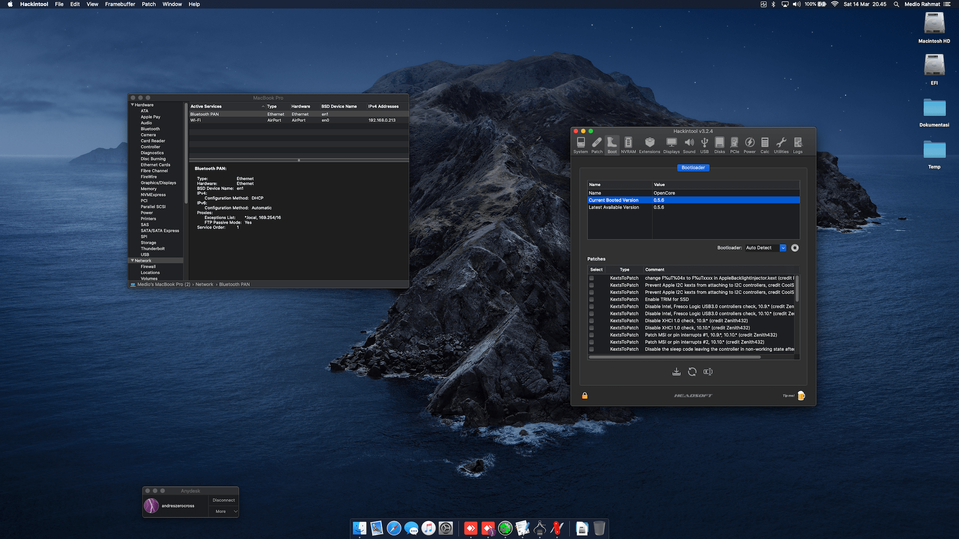Open the Displays section in Hackintool
This screenshot has height=539, width=959.
pos(671,145)
